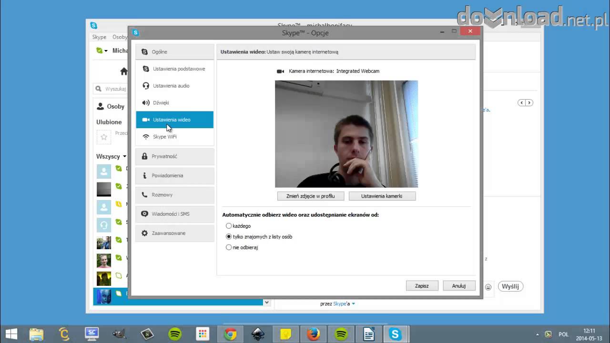
Task: Switch to Google Chrome on taskbar
Action: 231,334
